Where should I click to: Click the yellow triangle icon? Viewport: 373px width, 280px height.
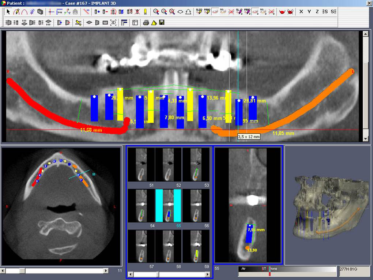point(154,23)
